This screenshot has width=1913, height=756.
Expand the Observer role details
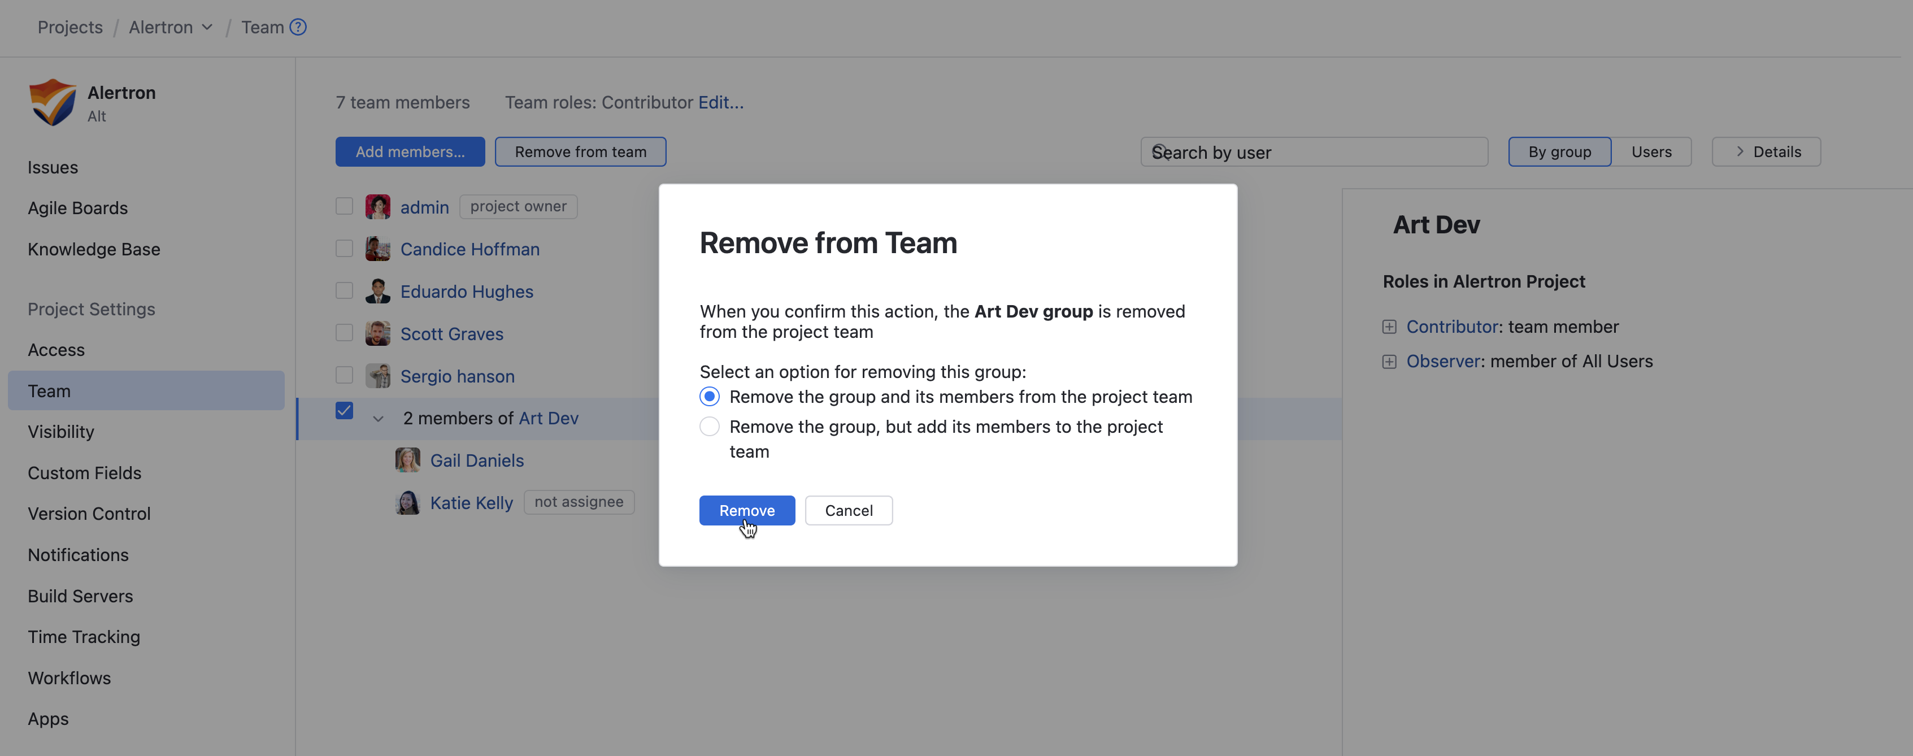tap(1389, 362)
